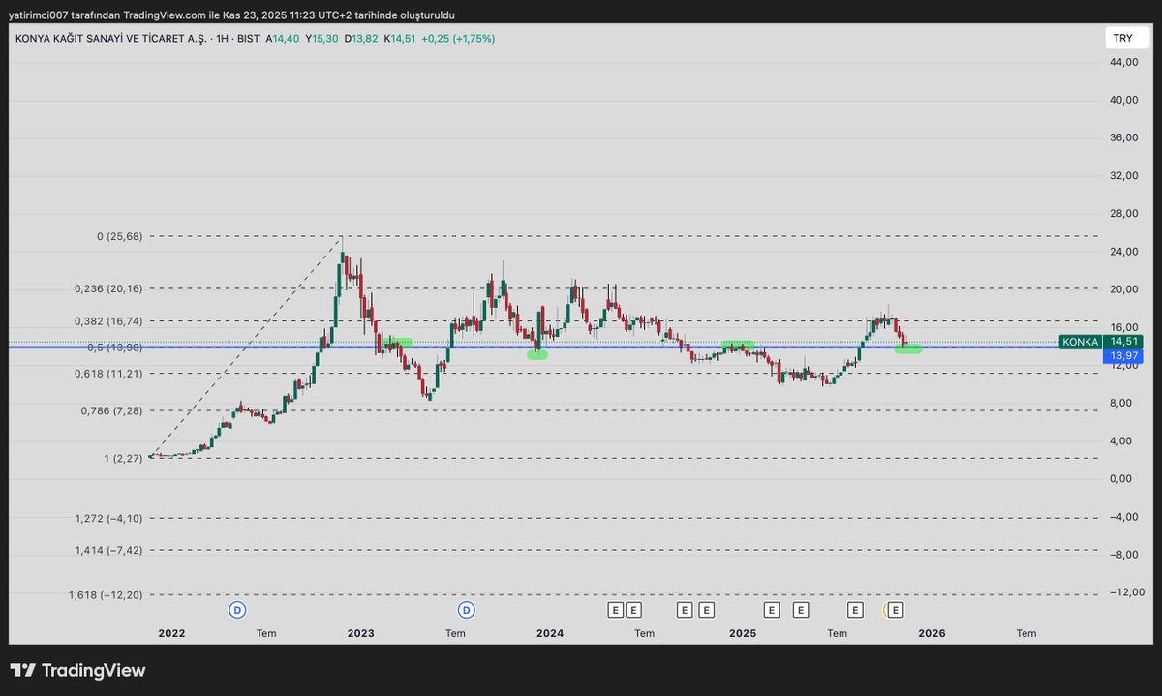The width and height of the screenshot is (1162, 696).
Task: Click the 28,00 price axis value
Action: (x=1123, y=213)
